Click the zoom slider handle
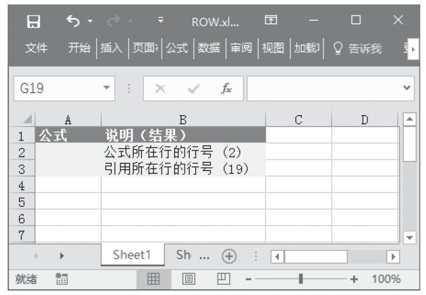 300,279
